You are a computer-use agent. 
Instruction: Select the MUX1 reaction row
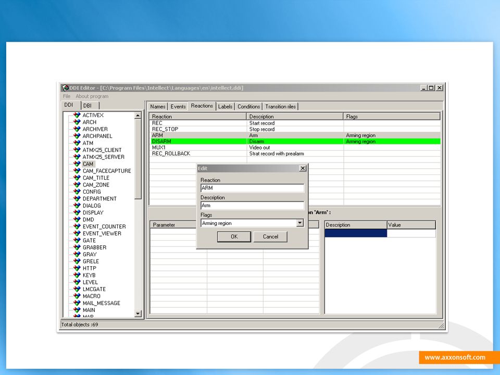(295, 147)
